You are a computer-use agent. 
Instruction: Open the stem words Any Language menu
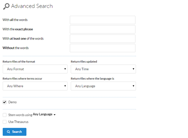44,114
